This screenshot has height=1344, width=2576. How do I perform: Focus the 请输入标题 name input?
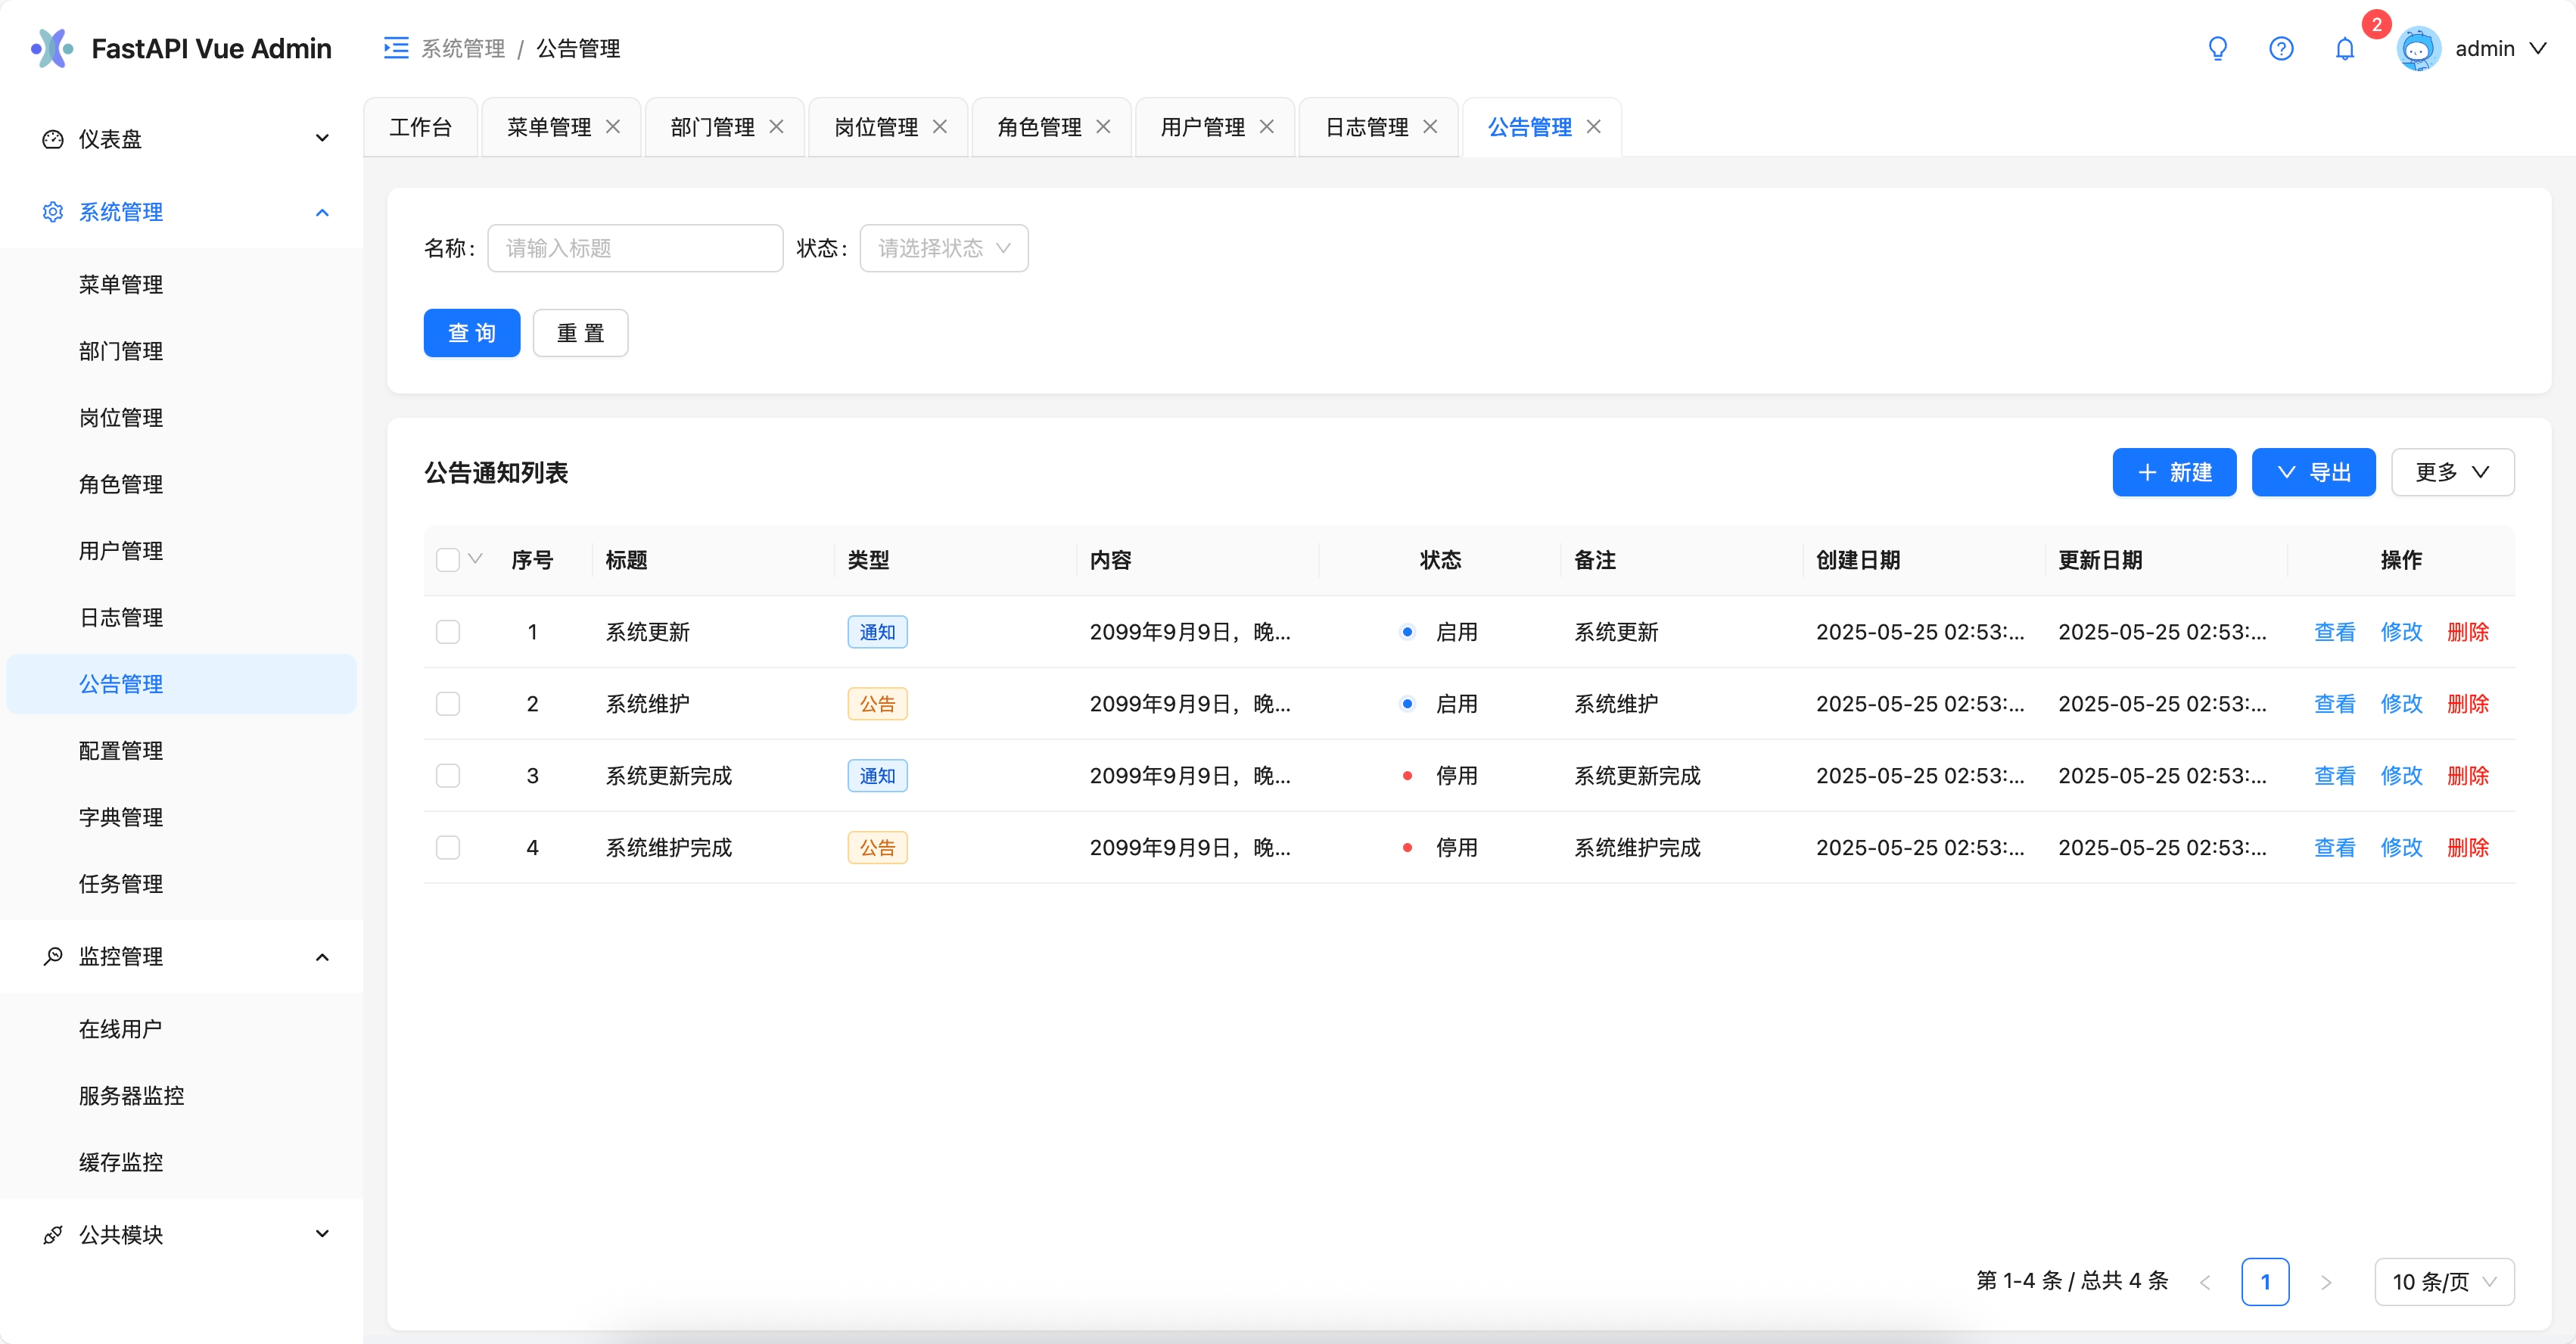click(x=635, y=248)
